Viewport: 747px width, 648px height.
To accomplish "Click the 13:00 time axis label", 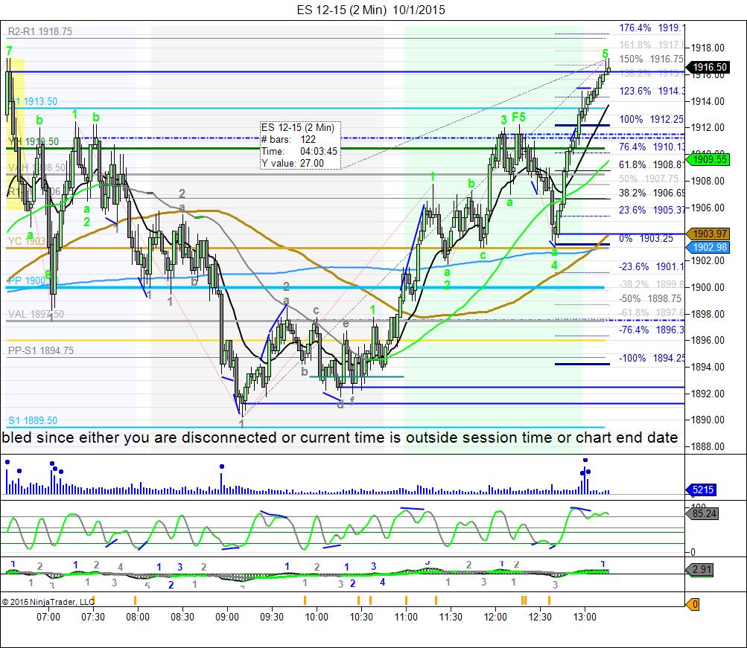I will (x=585, y=617).
